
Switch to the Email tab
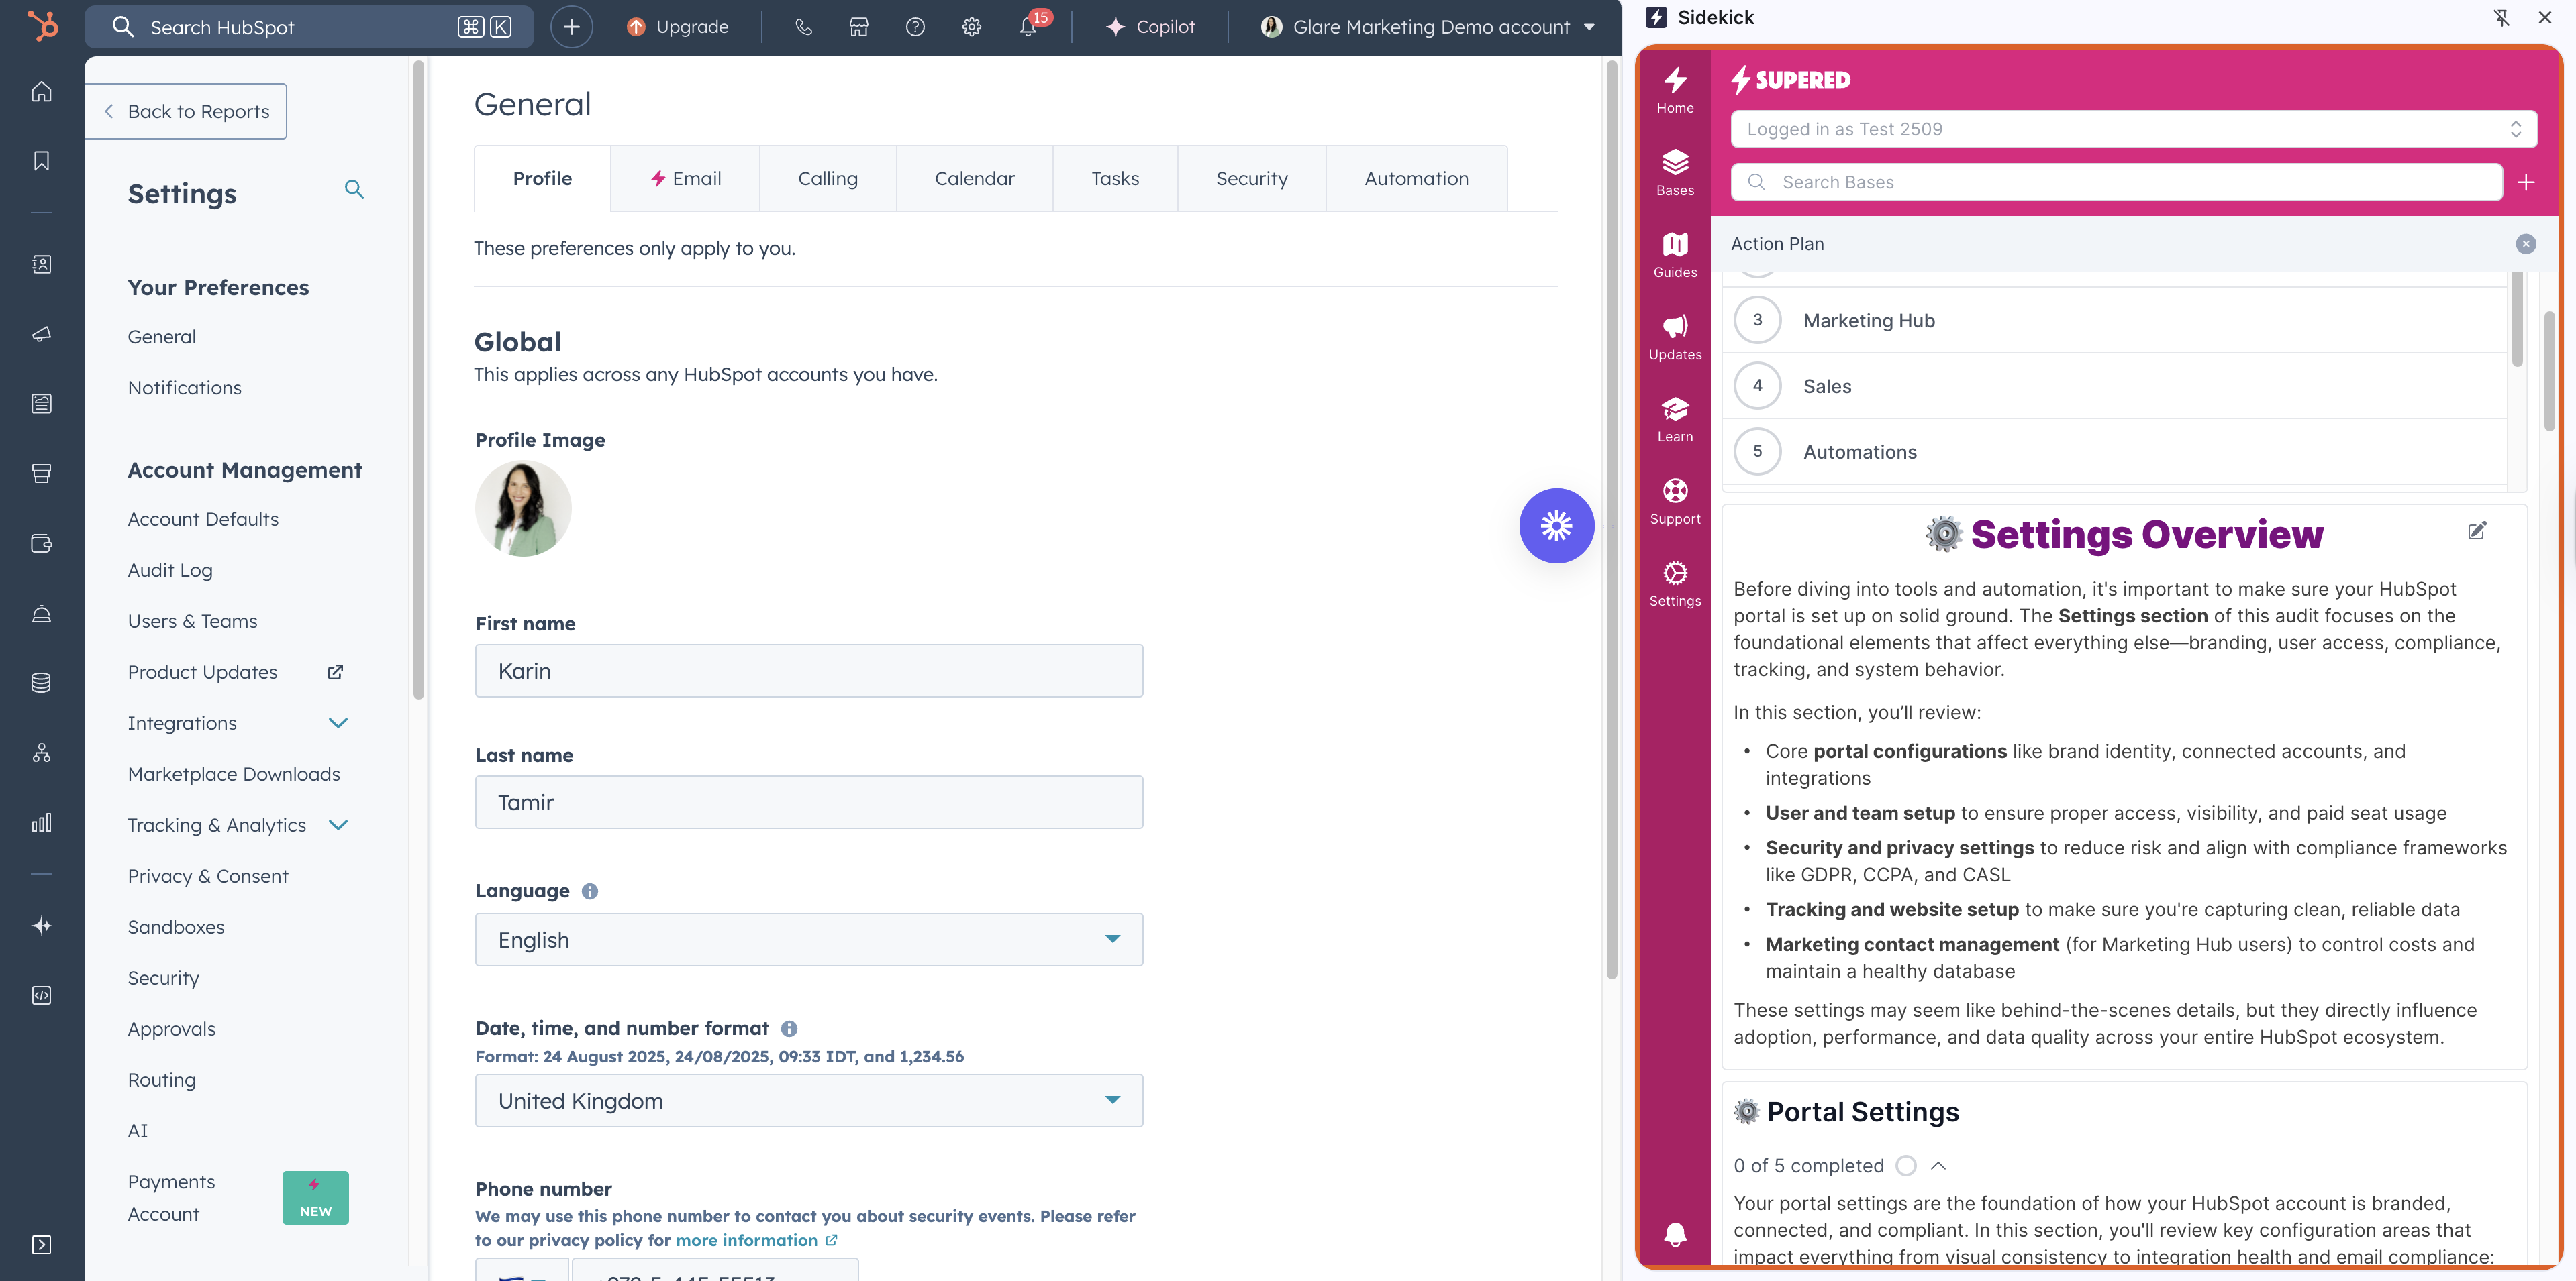(x=685, y=178)
